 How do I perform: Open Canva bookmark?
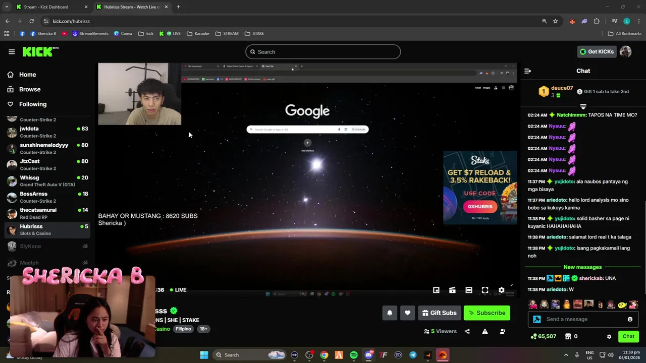coord(123,34)
